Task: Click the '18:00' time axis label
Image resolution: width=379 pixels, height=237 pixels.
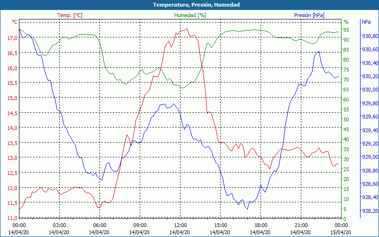Action: tap(261, 225)
